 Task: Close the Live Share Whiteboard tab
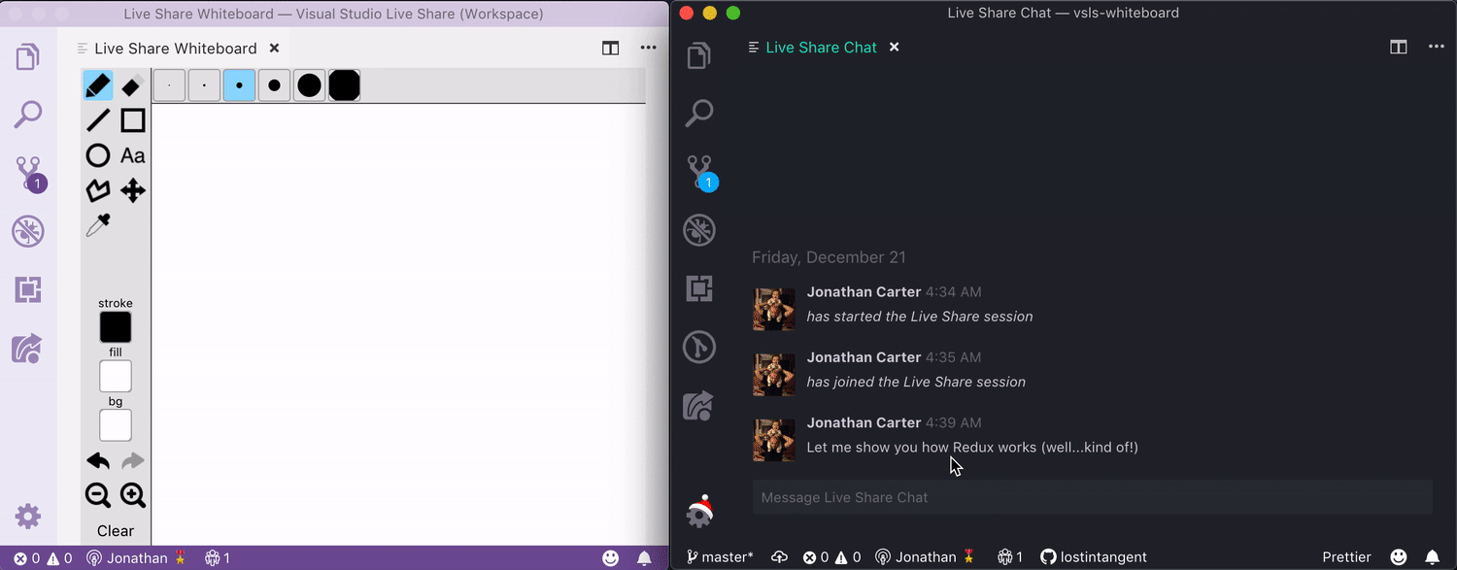(x=274, y=48)
